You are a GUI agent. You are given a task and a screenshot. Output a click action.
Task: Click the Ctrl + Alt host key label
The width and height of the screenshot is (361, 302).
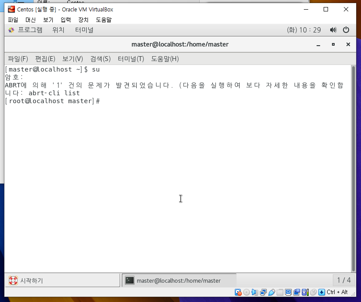(337, 292)
